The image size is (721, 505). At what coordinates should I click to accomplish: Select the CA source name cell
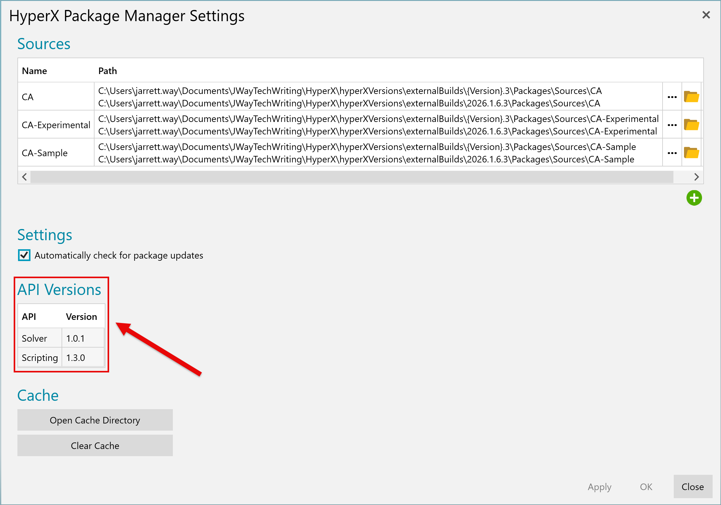click(x=56, y=97)
